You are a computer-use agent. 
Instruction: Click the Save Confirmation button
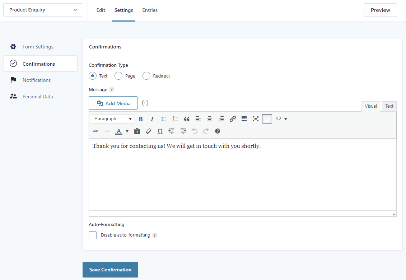110,269
